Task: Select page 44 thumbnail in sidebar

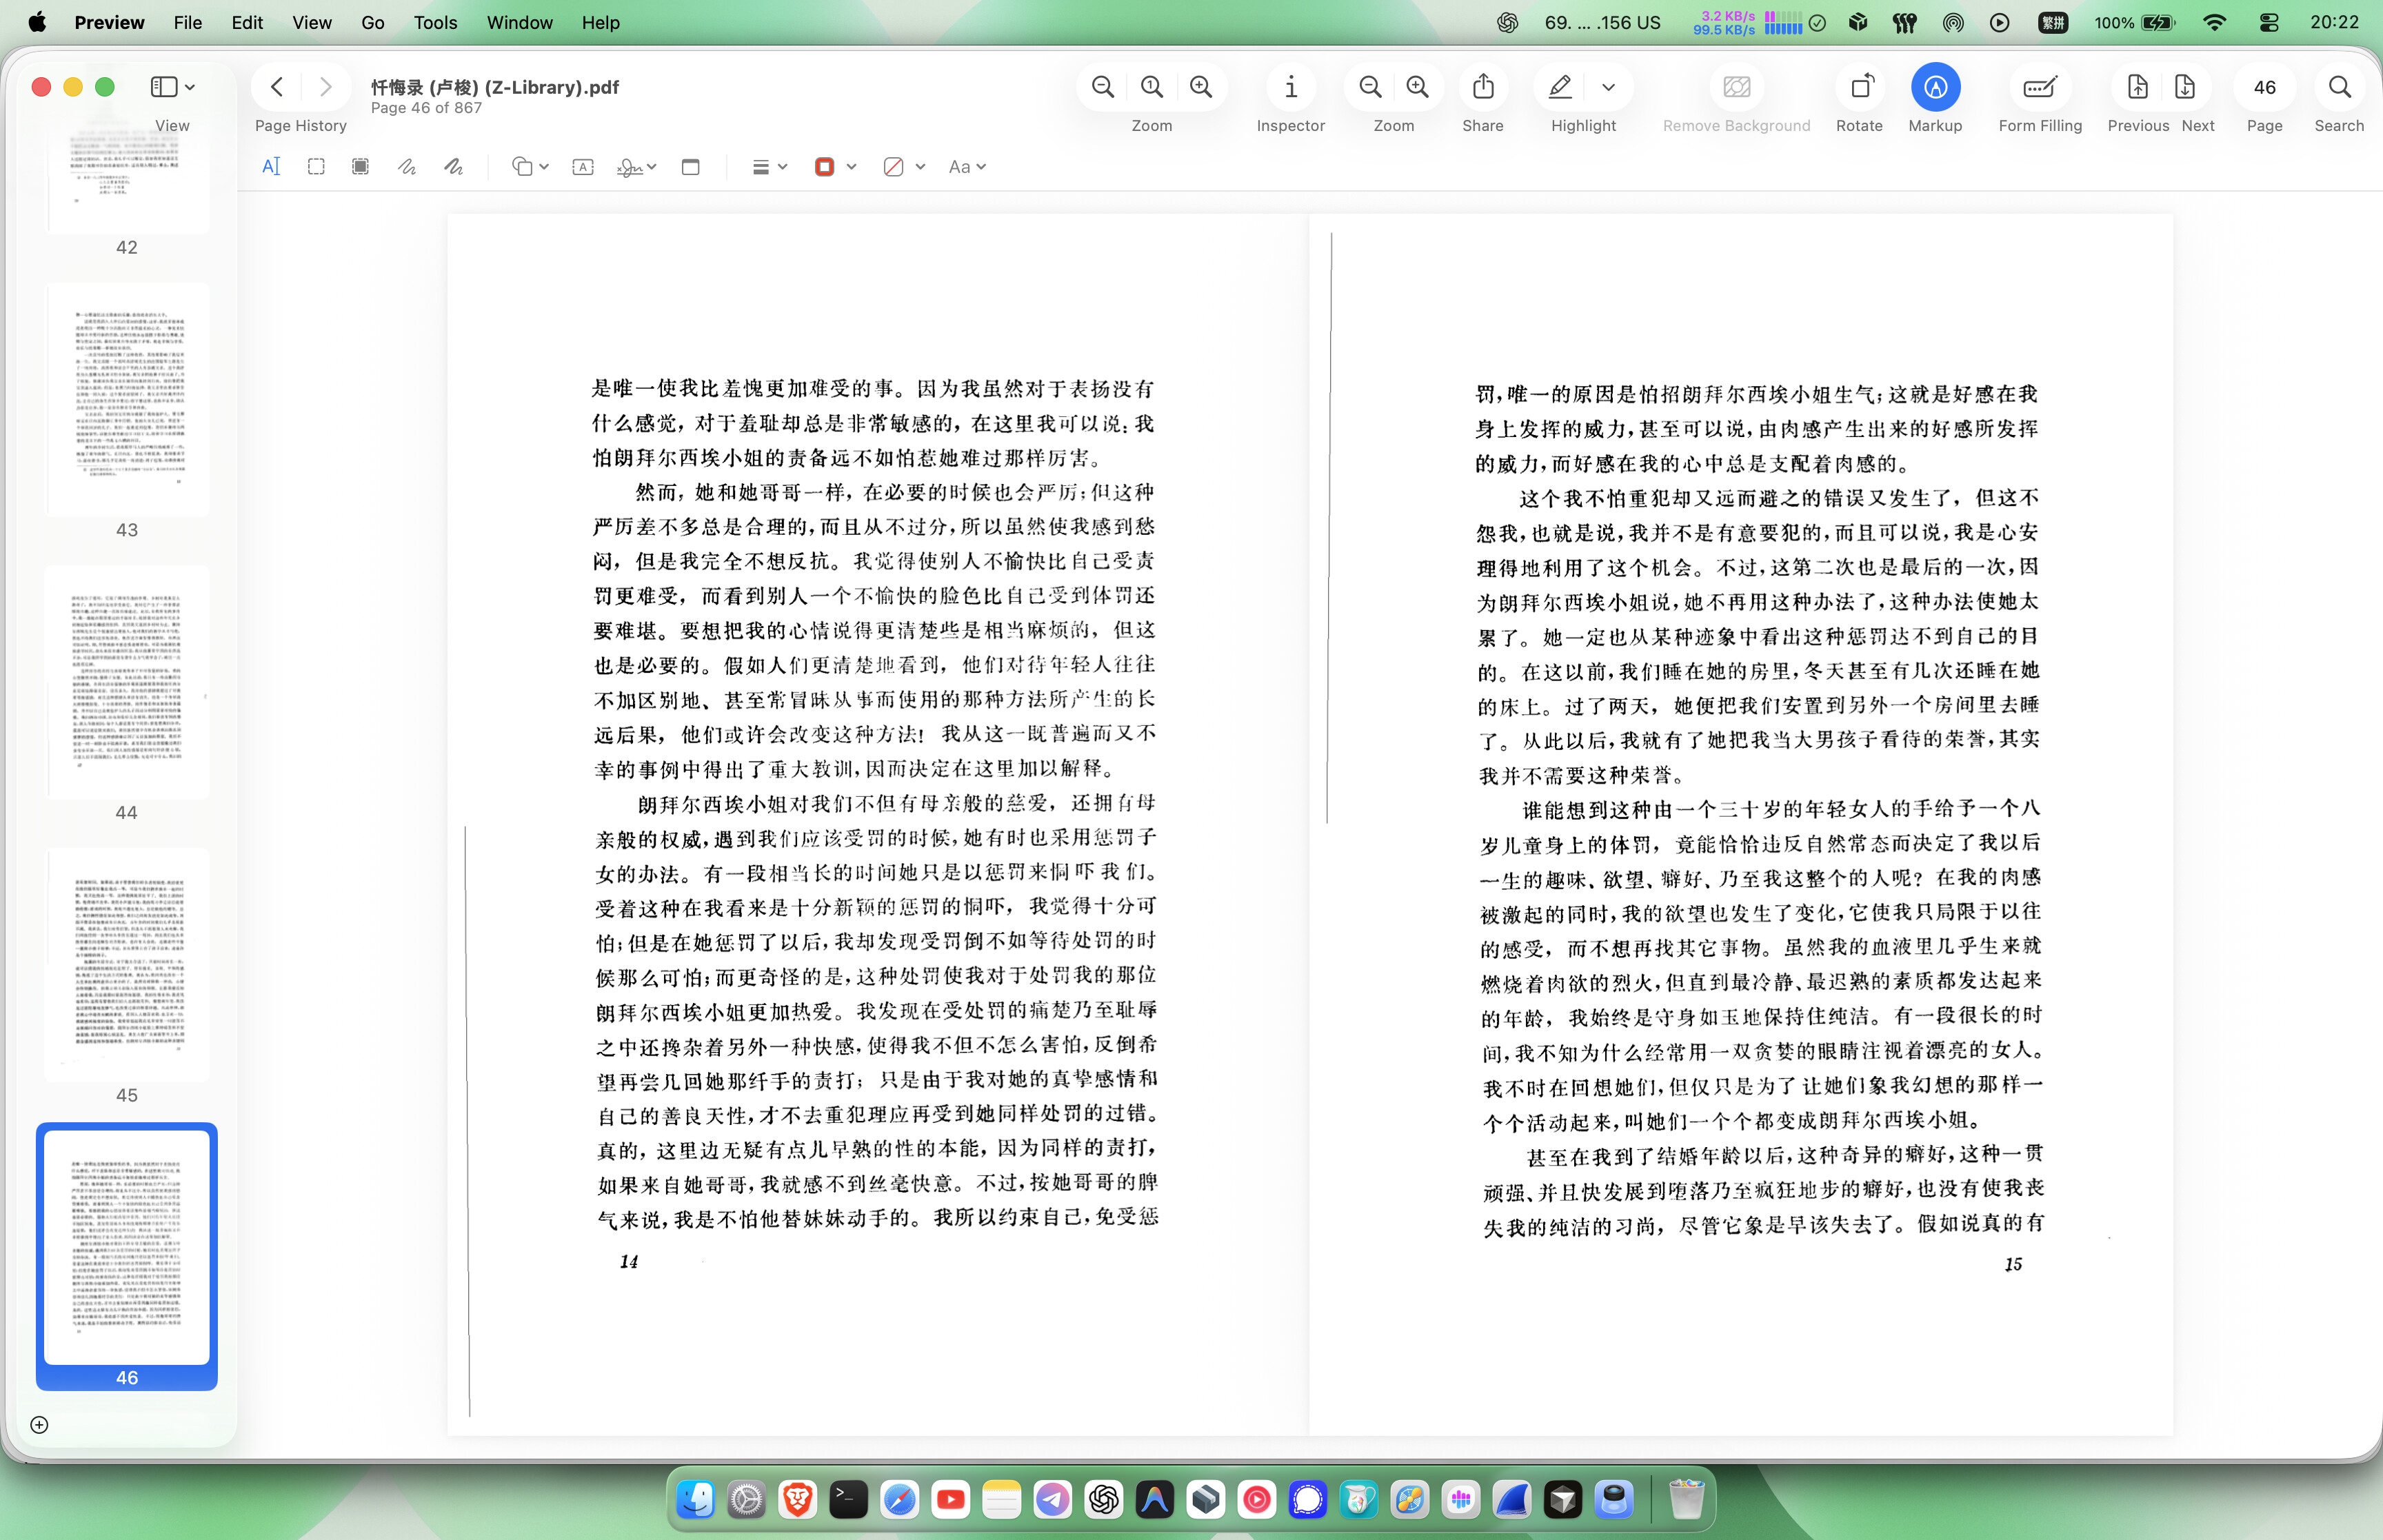Action: click(x=127, y=683)
